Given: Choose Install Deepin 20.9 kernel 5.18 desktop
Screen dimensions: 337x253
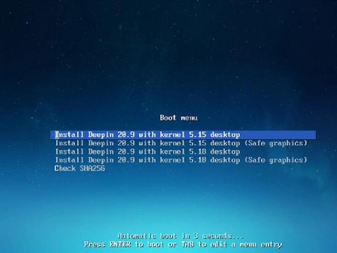Looking at the screenshot, I should click(148, 152).
